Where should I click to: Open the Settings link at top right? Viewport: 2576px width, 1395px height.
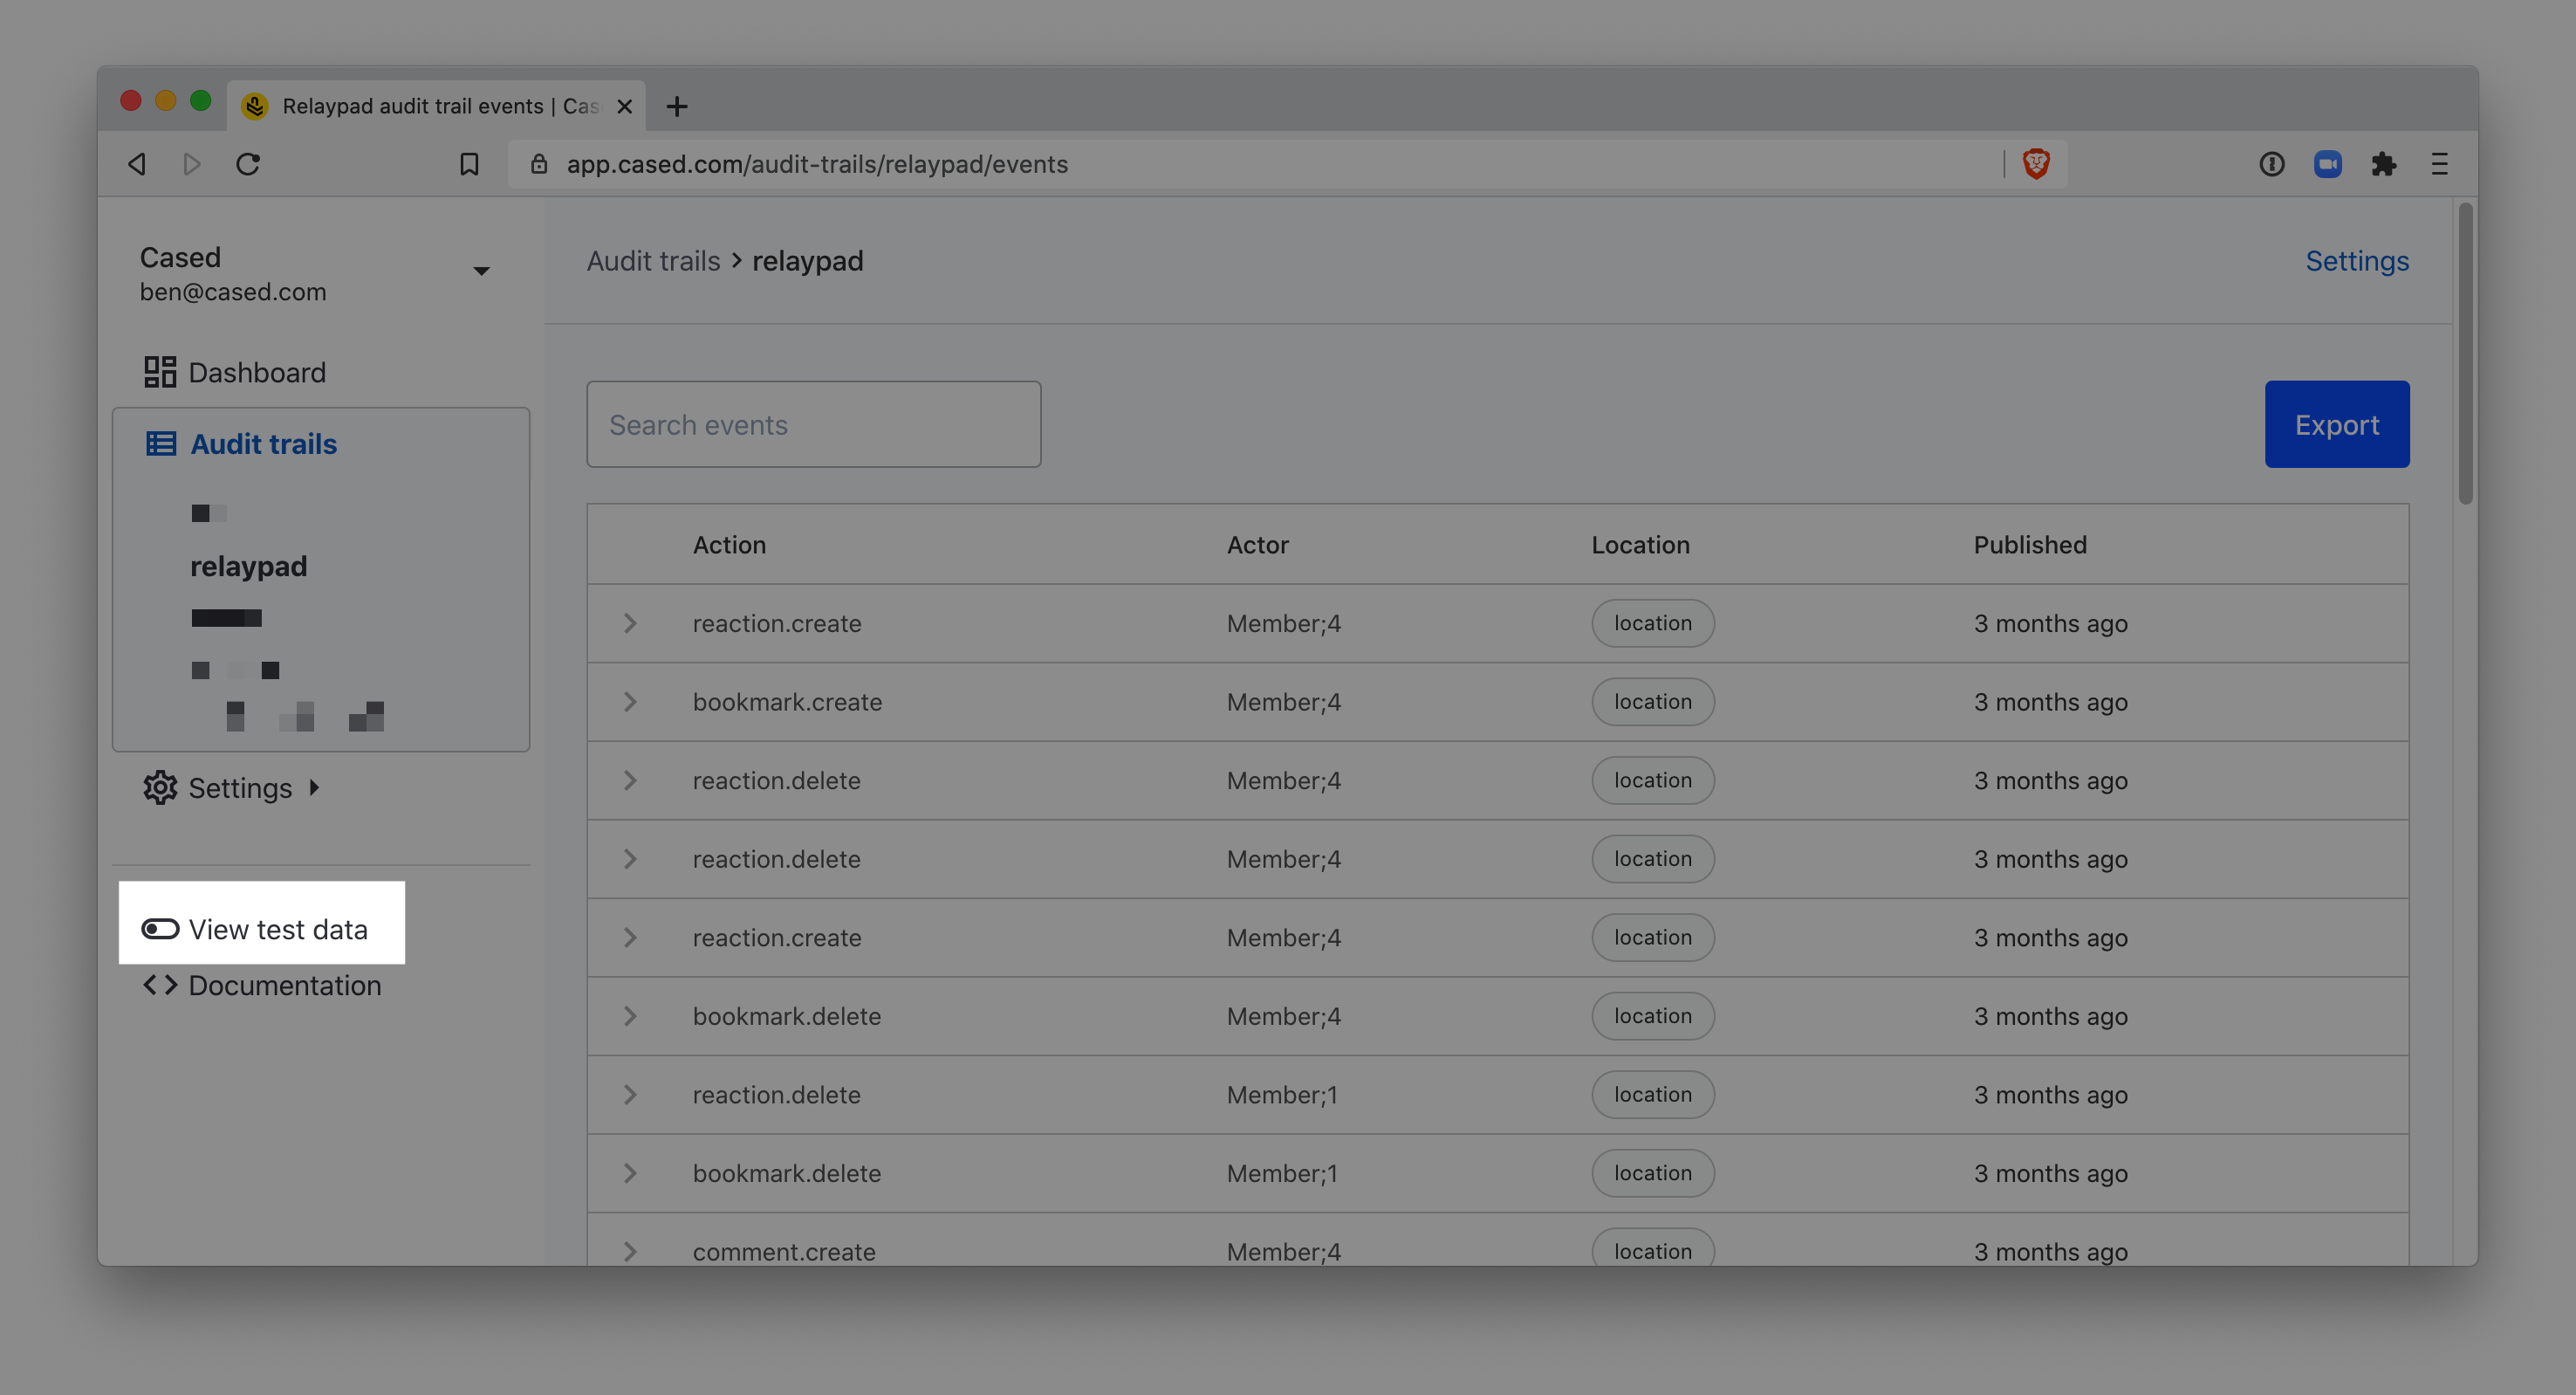2356,261
